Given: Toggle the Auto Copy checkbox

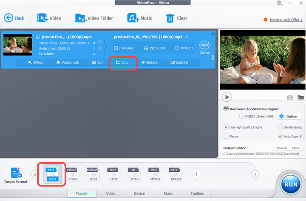Looking at the screenshot, I should [280, 136].
